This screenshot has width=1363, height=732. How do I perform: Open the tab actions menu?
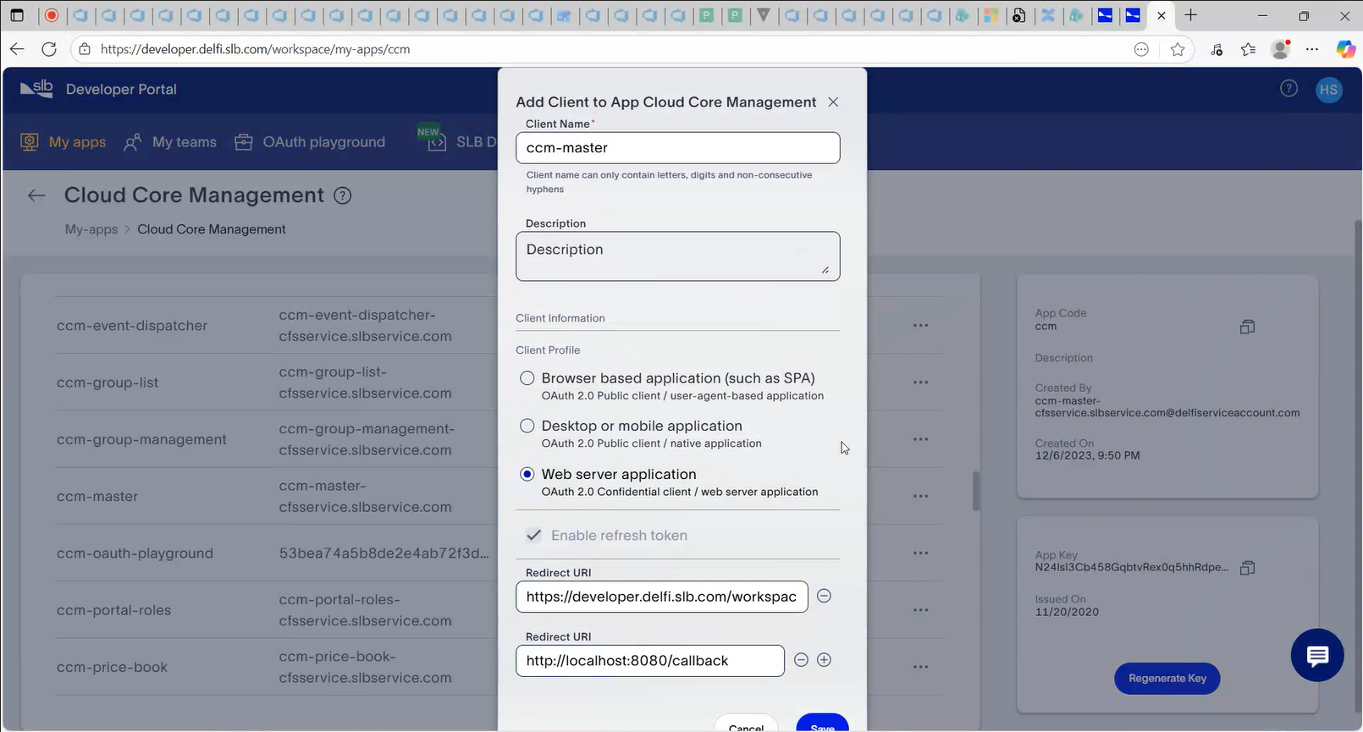coord(17,15)
